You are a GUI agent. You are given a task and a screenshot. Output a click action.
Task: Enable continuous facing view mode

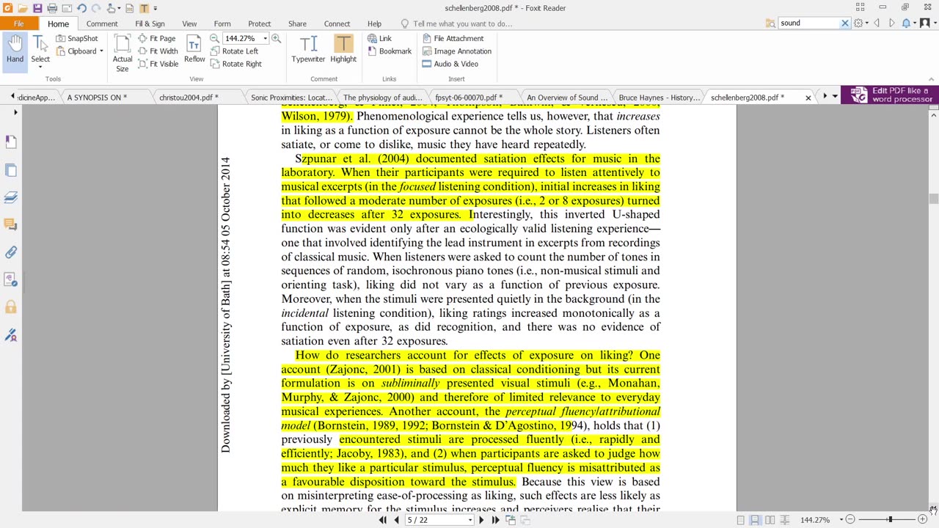point(784,520)
